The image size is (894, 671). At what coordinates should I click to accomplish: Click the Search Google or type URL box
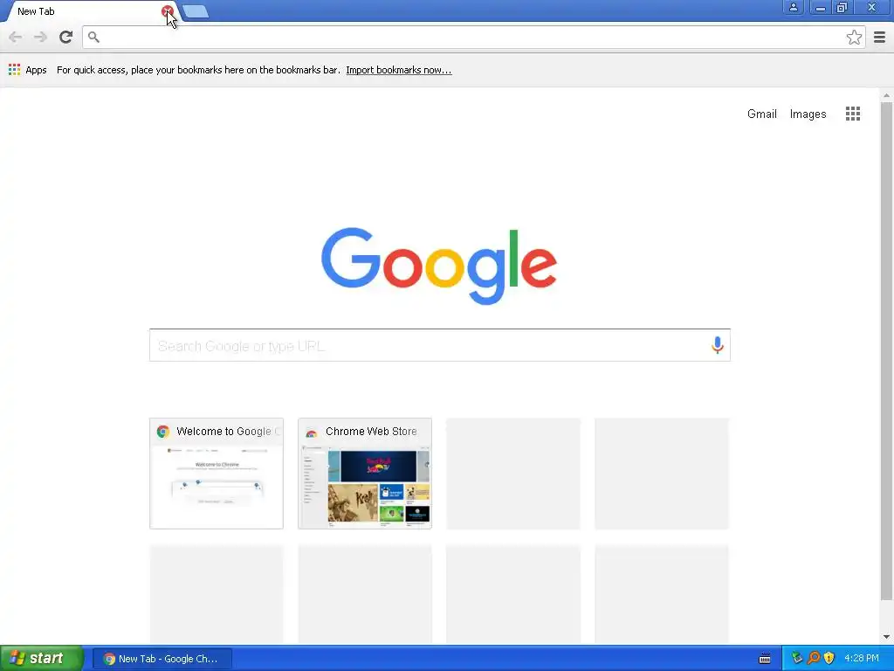click(x=440, y=345)
